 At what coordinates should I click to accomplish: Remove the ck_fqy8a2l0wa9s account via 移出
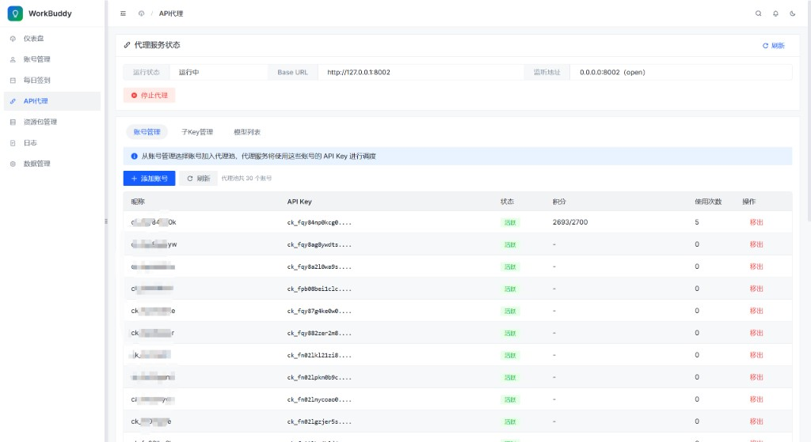coord(756,267)
